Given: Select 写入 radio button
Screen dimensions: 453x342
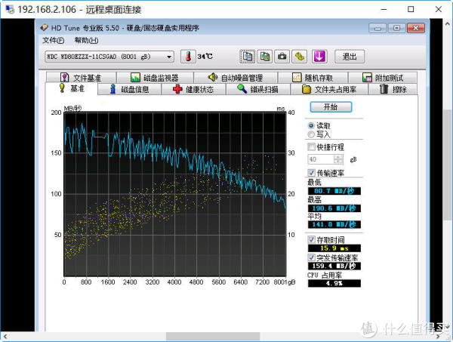Looking at the screenshot, I should [311, 134].
